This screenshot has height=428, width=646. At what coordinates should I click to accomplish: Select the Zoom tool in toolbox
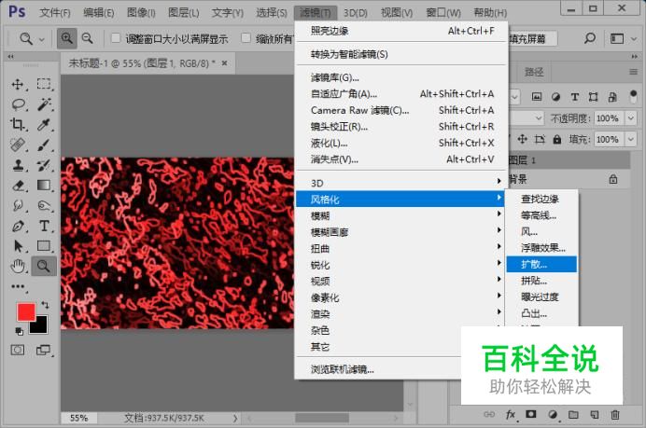click(x=44, y=267)
